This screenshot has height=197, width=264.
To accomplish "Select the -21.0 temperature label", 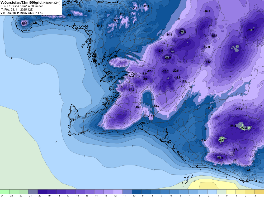I will [x=168, y=58].
